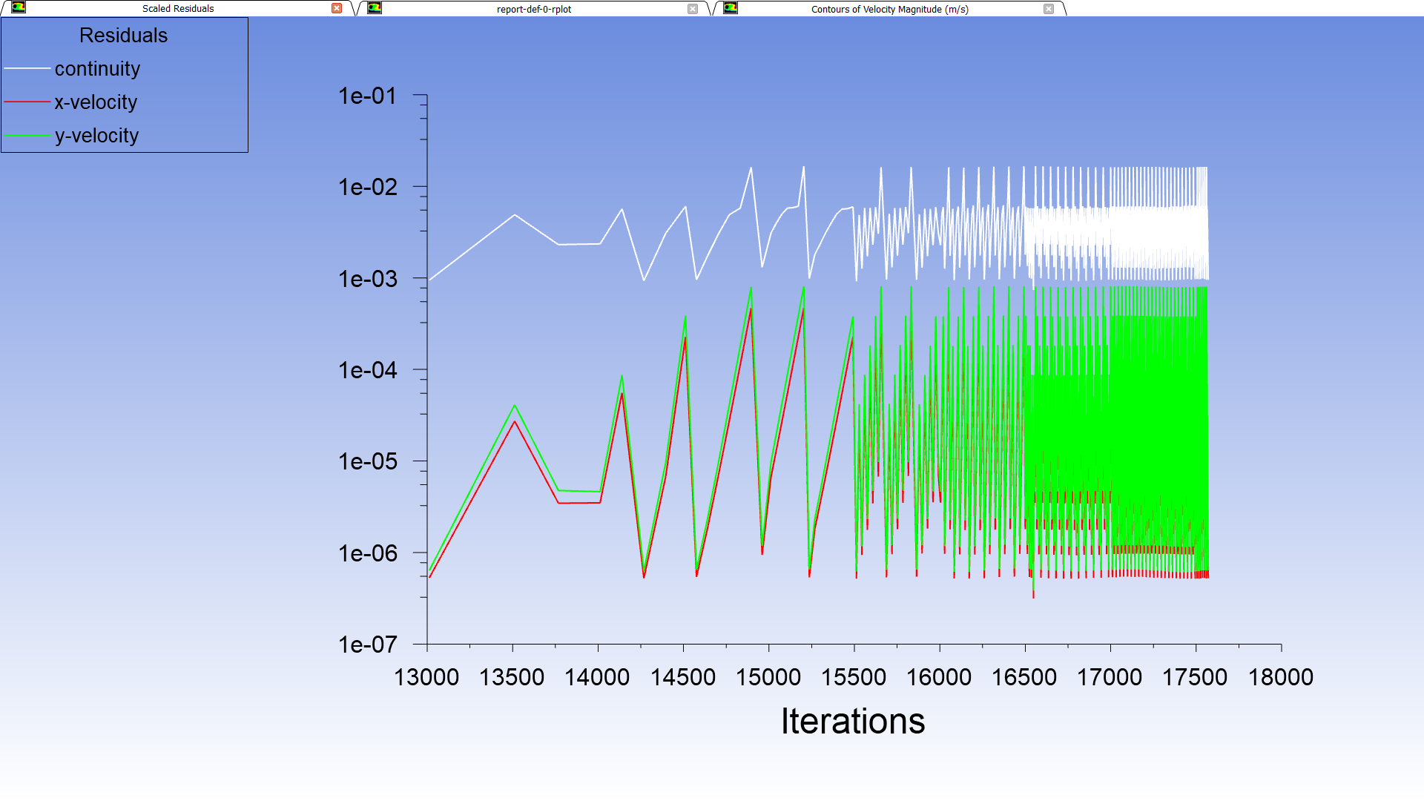Click the green y-velocity legend line
This screenshot has height=801, width=1424.
27,135
